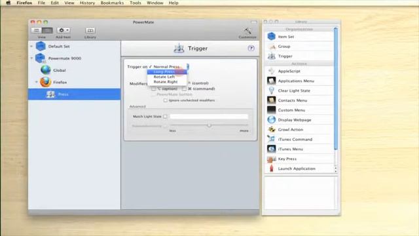Click the Library list scrollbar
Viewport: 419px width, 236px height.
(336, 88)
